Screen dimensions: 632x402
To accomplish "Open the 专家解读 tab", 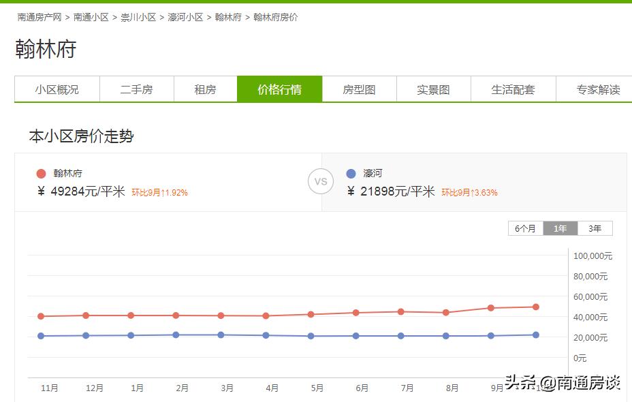I will 598,89.
